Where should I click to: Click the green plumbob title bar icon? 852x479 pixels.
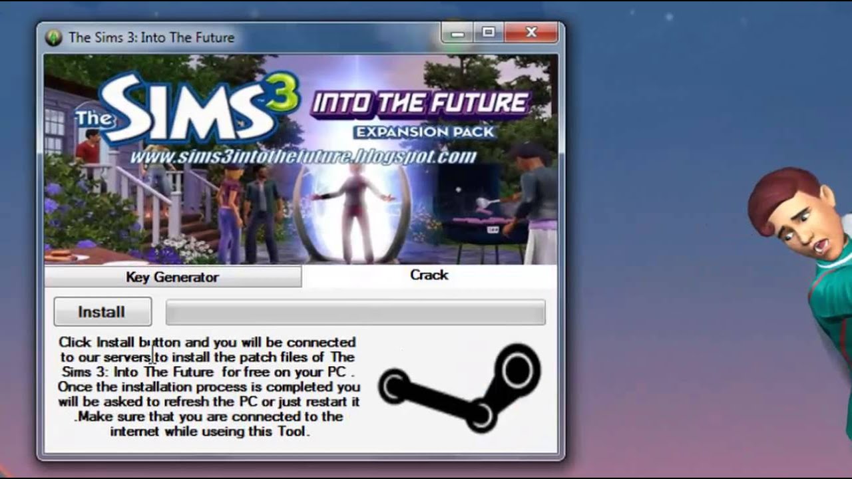[x=53, y=38]
